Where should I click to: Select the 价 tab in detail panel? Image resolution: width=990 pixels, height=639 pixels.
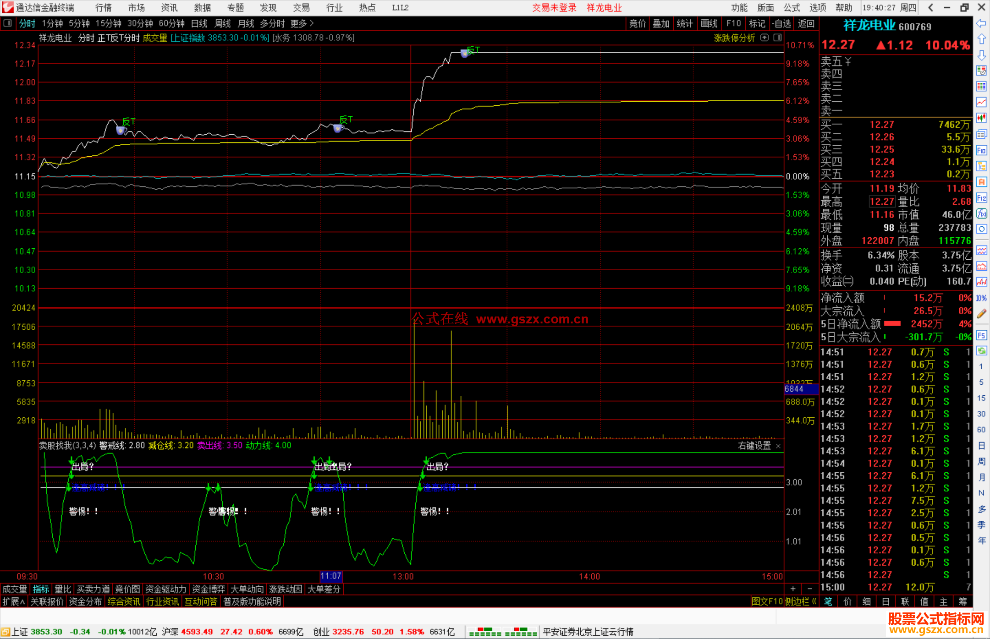[847, 601]
